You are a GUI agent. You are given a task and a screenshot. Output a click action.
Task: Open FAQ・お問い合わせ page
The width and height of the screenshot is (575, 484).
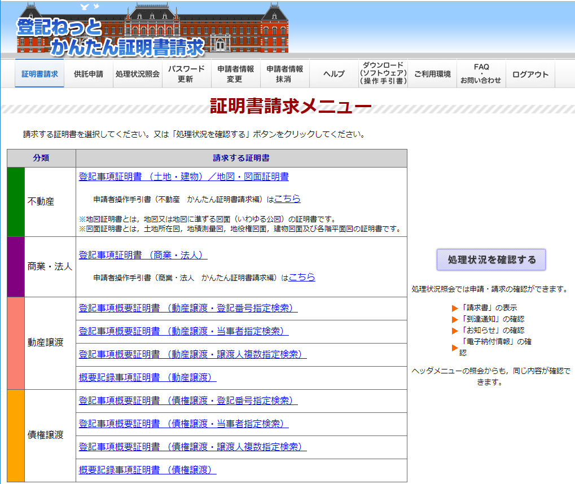click(x=481, y=74)
